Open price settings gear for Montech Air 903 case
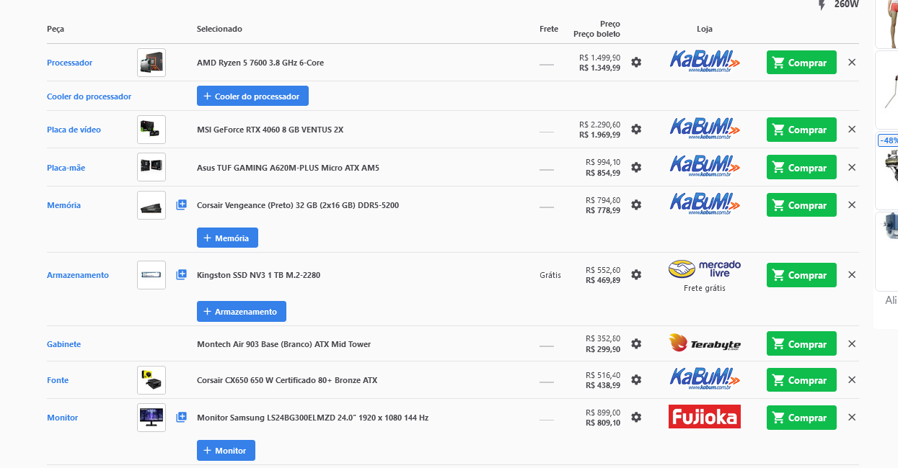Viewport: 898px width, 468px height. [x=636, y=344]
